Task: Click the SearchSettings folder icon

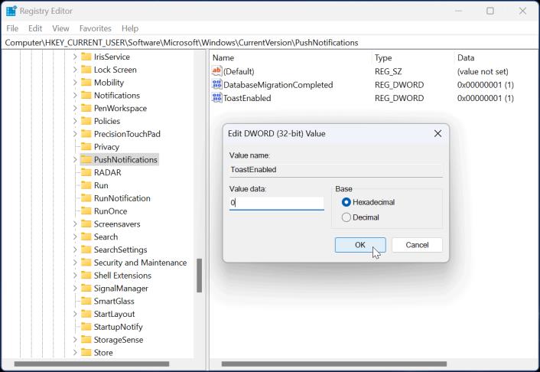Action: click(x=86, y=250)
